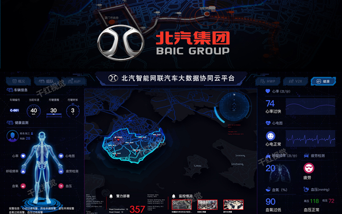342x214 pixels.
Task: Open the middle surveillance camera thumbnail
Action: [x=208, y=205]
